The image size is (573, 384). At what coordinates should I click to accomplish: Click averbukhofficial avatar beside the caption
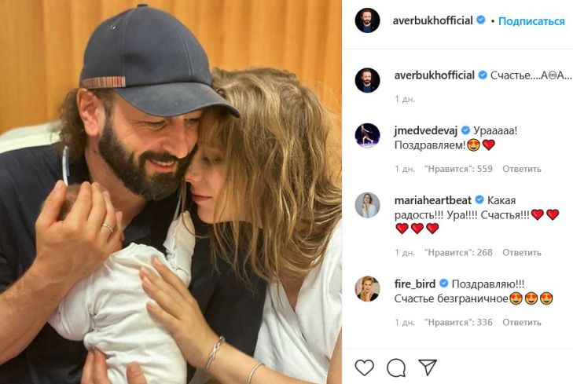click(x=367, y=80)
